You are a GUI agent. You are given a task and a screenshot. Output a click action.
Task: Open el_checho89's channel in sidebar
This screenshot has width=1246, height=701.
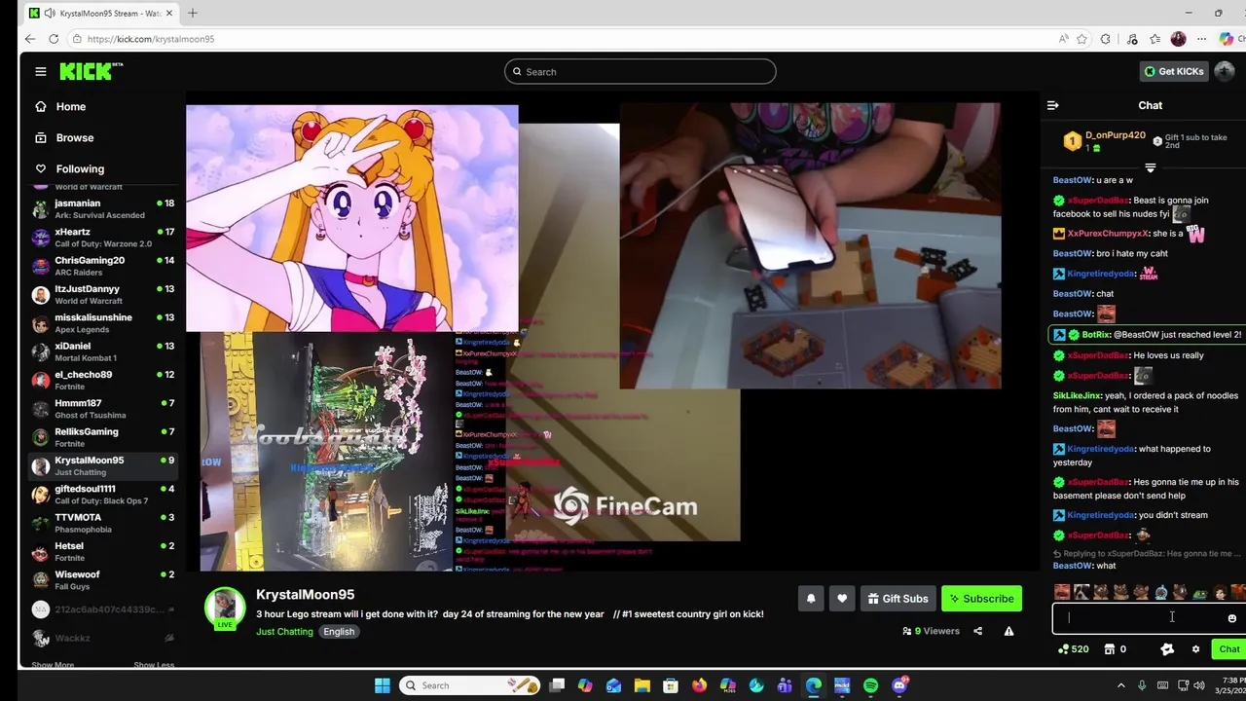(x=102, y=380)
